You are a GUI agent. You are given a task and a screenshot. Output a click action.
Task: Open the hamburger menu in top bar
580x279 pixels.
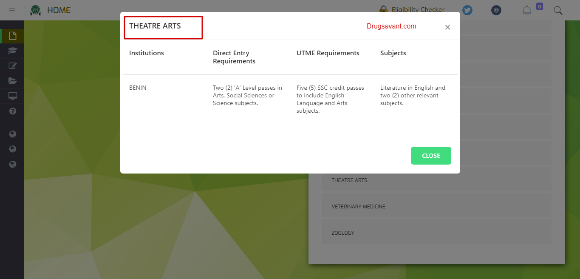click(x=12, y=10)
